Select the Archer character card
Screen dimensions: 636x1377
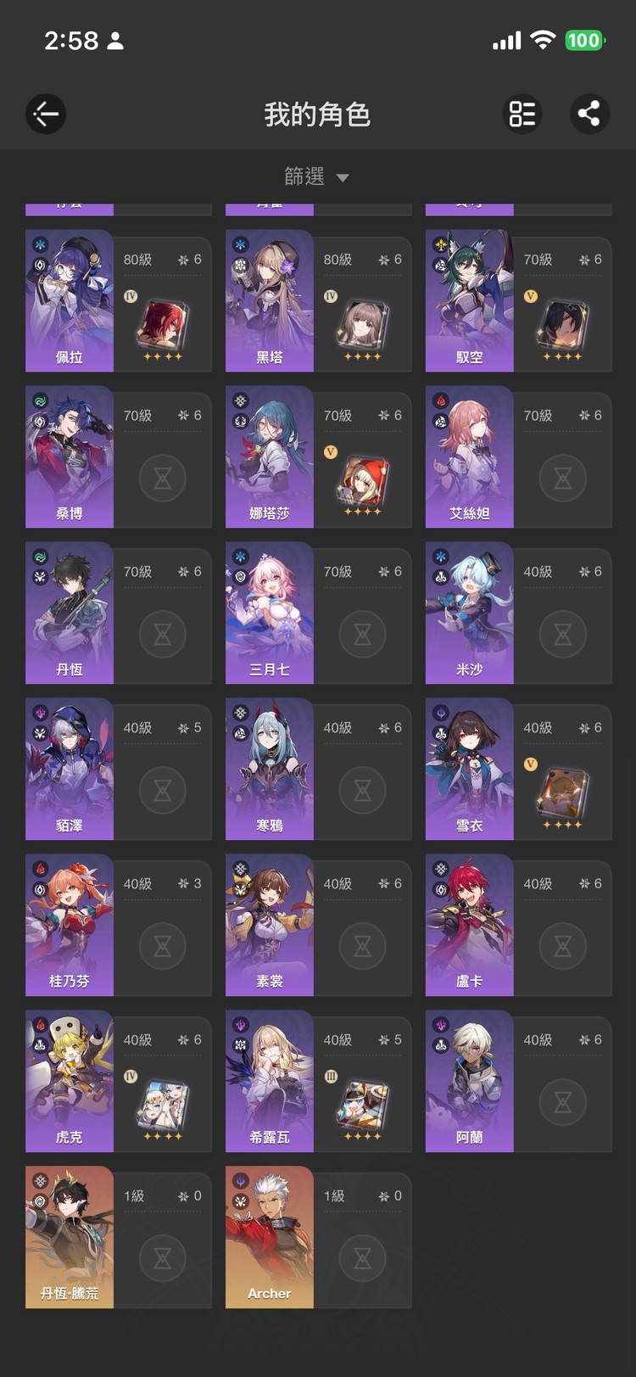(318, 1237)
